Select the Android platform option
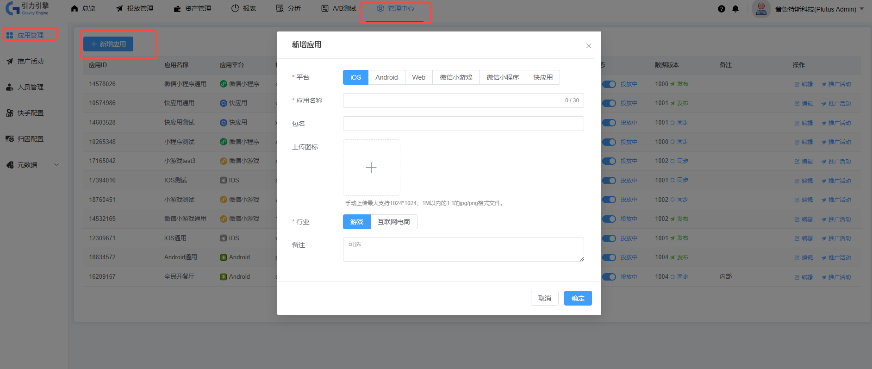Screen dimensions: 872x369 386,77
